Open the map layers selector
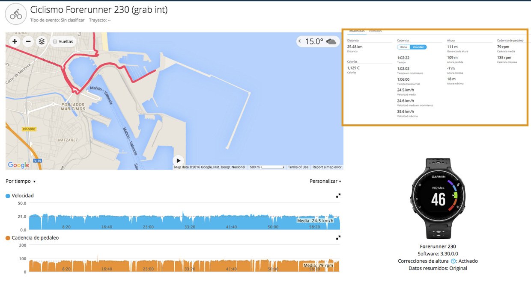Viewport: 531px width, 287px height. (x=42, y=41)
